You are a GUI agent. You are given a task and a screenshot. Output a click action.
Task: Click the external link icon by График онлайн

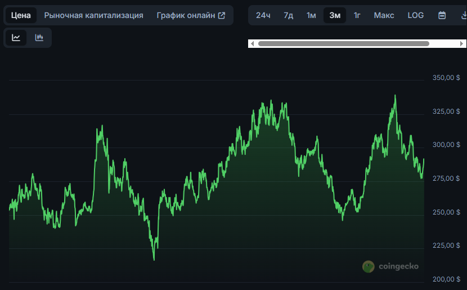(x=222, y=15)
